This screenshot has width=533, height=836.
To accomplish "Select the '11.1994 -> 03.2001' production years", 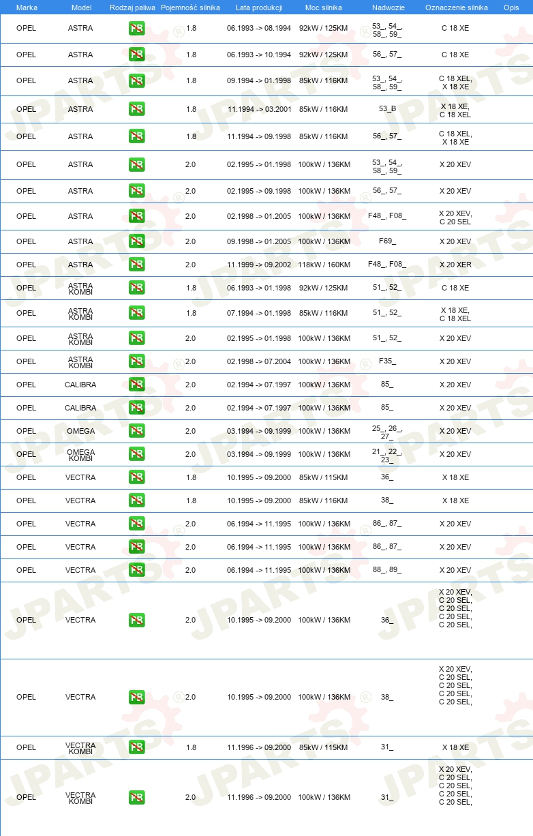I will point(259,109).
